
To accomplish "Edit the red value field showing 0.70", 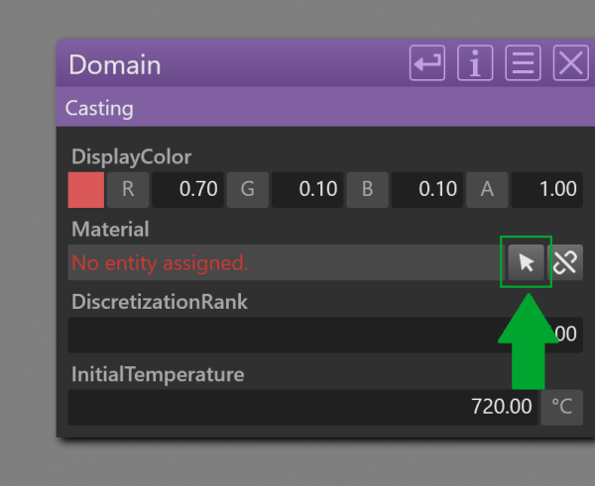I will (187, 190).
